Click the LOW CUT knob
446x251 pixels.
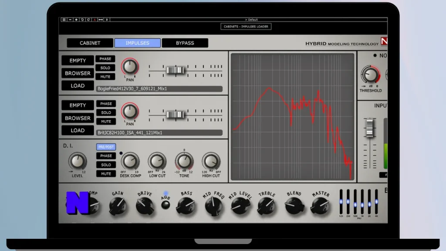tap(157, 161)
